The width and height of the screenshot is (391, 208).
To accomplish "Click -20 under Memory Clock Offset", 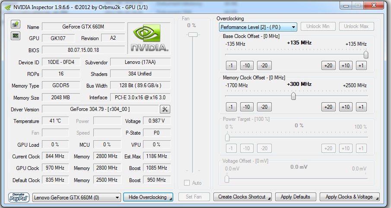I will [x=264, y=107].
